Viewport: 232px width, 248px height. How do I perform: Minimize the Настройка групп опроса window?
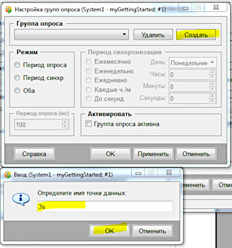tap(185, 8)
